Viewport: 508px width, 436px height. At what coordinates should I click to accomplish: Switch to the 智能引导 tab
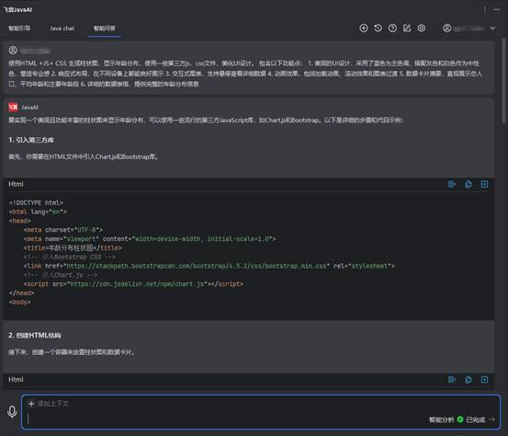tap(19, 29)
